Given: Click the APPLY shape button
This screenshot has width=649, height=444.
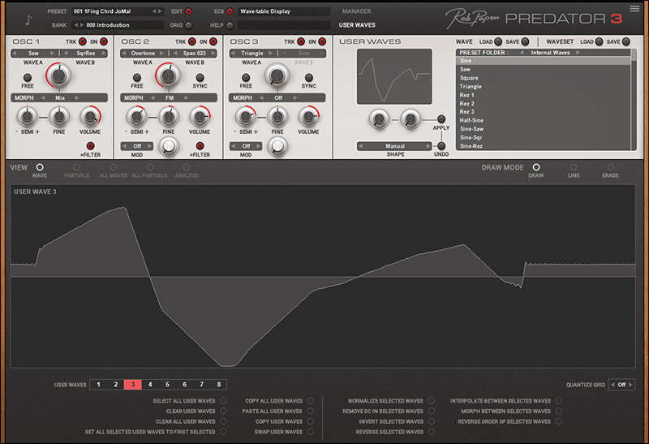Looking at the screenshot, I should click(441, 119).
